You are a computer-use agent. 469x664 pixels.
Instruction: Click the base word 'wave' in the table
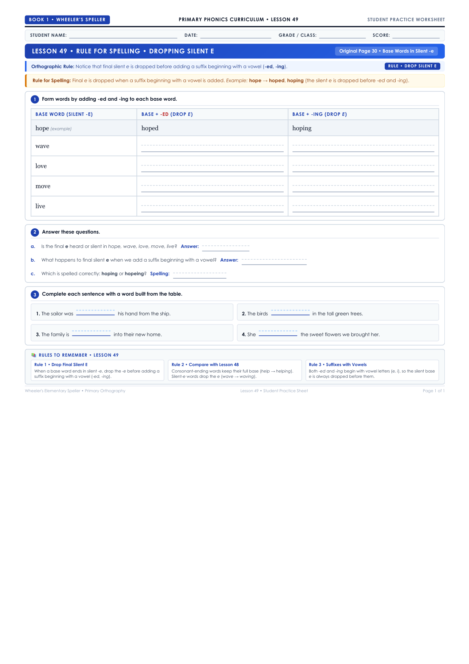(42, 147)
